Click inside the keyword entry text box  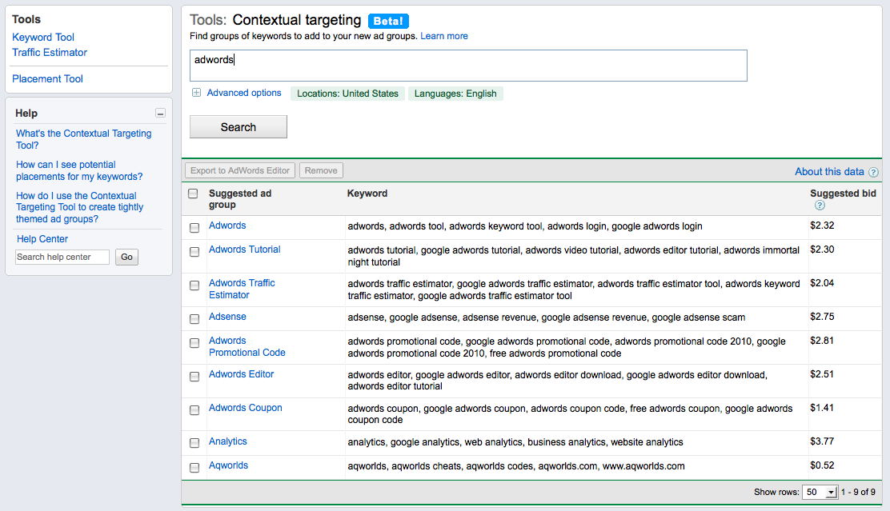[468, 66]
